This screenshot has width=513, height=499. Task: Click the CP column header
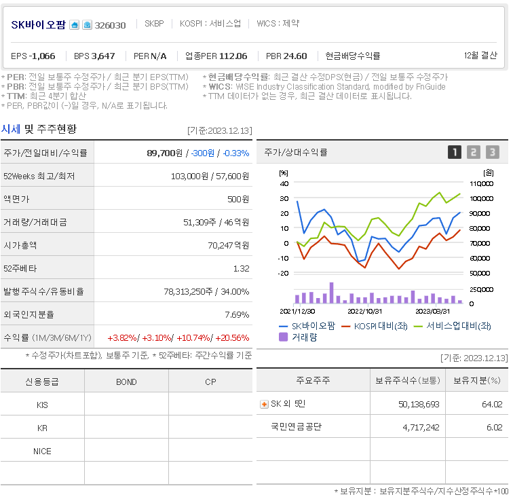210,382
